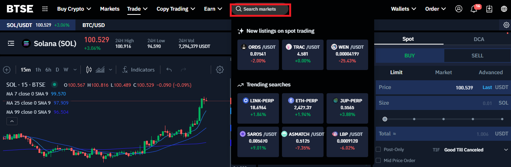Check the Mid Price Order box
511x167 pixels.
tap(378, 161)
